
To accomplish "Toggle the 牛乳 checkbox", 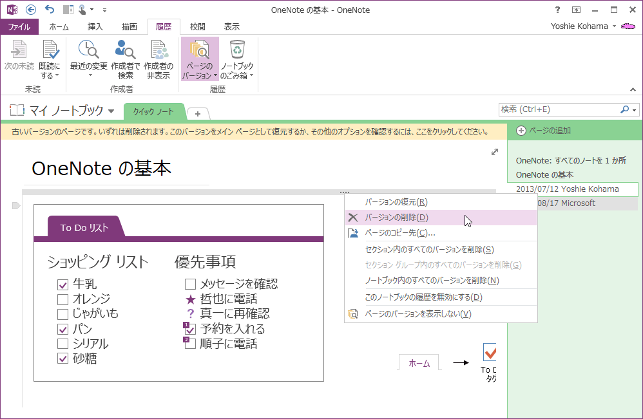I will coord(62,284).
